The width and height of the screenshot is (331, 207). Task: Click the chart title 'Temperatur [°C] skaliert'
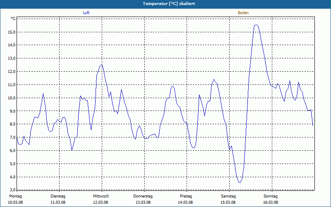click(169, 4)
